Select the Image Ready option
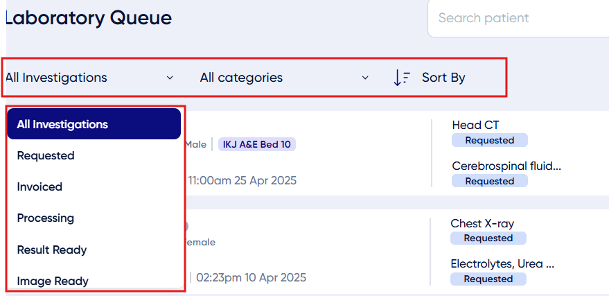 coord(94,281)
